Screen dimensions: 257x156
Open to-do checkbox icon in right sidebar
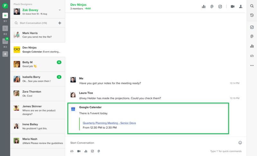click(252, 27)
